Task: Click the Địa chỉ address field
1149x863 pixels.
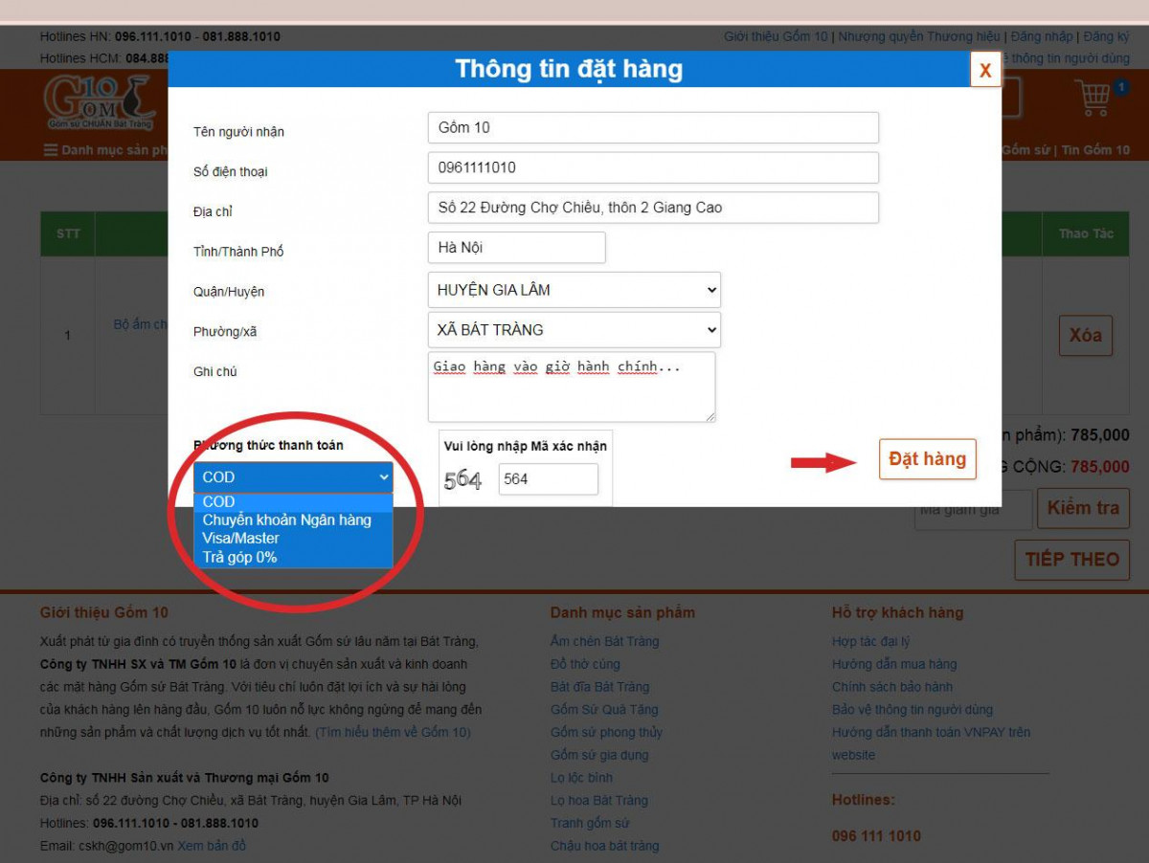Action: 652,208
